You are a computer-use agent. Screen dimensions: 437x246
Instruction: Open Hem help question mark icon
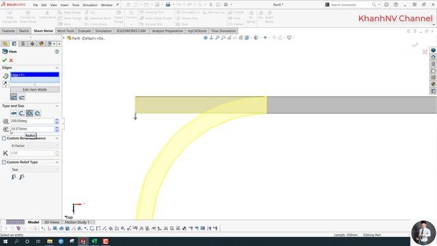pos(57,52)
